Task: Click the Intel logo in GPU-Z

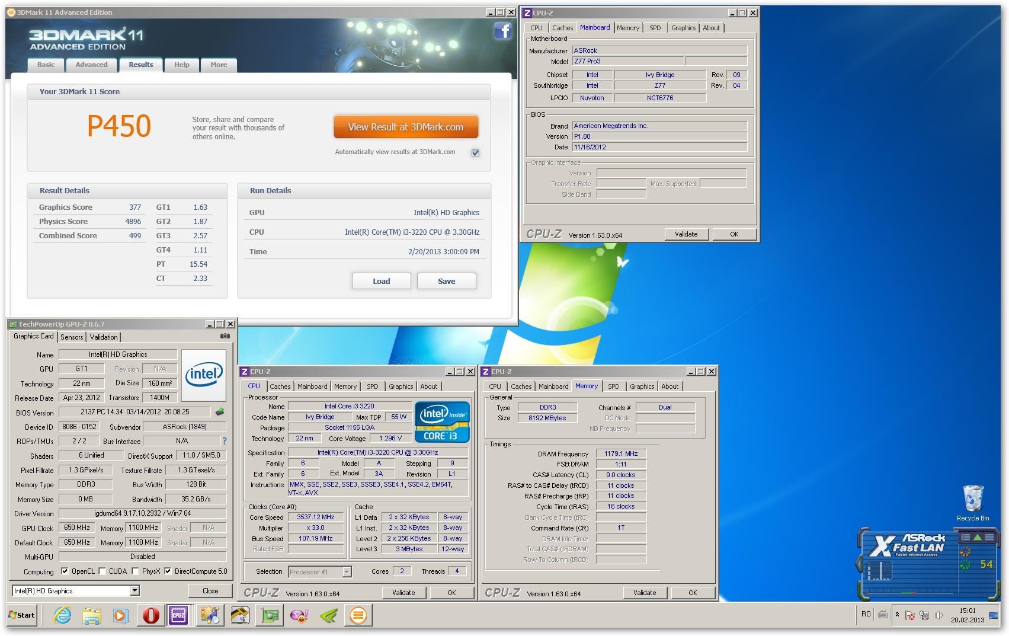Action: 204,375
